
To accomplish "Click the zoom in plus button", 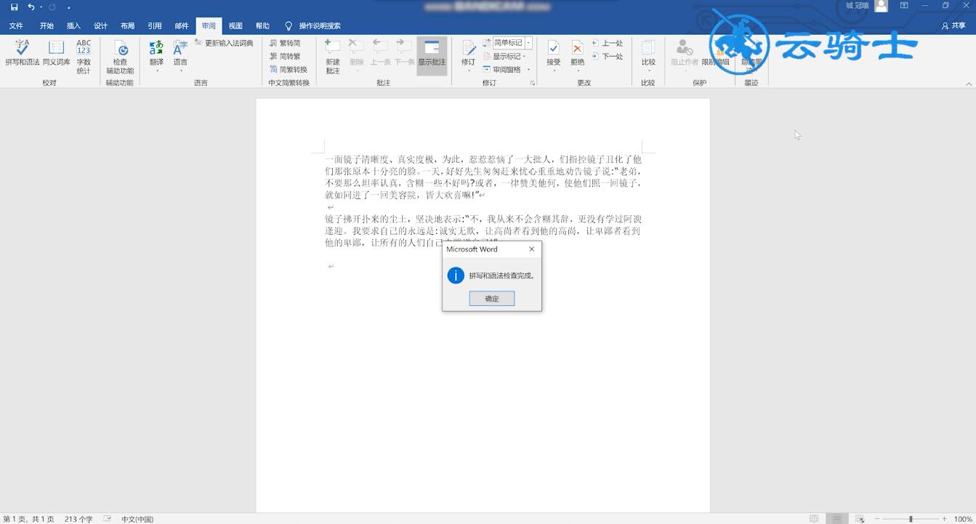I will 944,519.
